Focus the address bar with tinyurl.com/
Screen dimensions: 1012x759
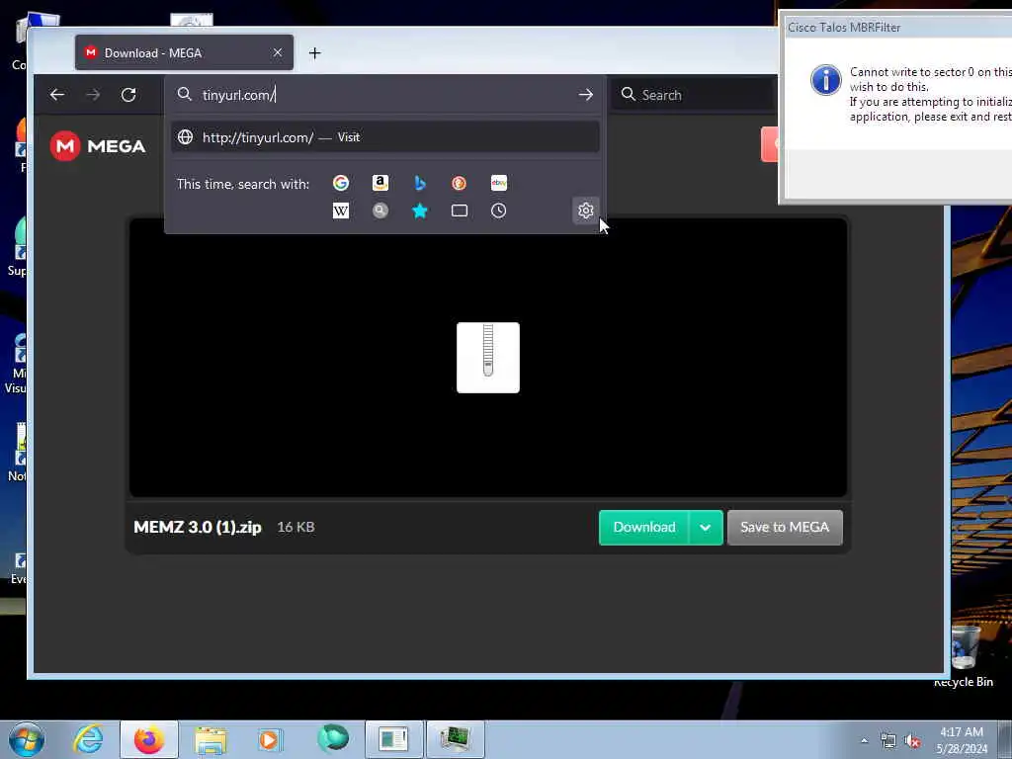pos(384,95)
